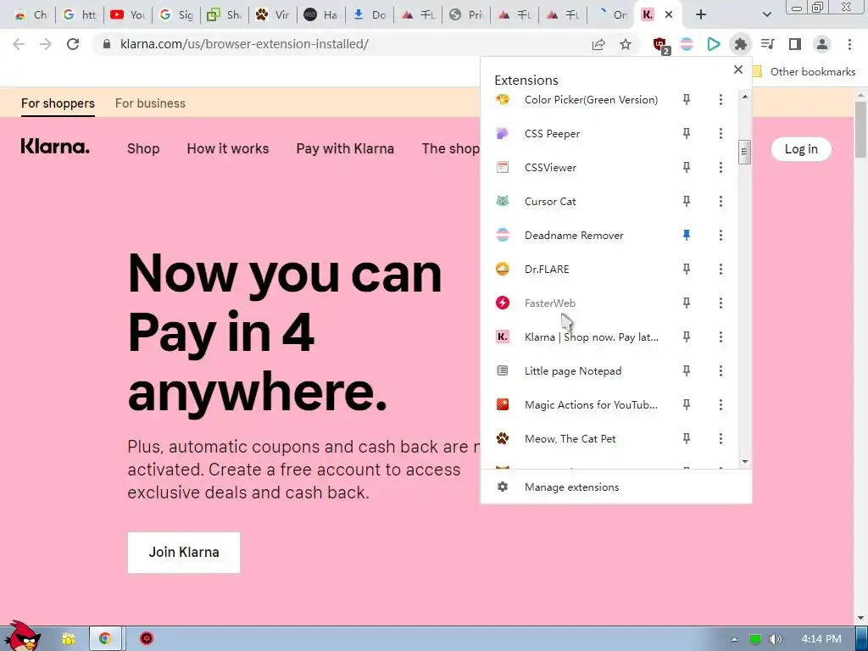
Task: Open the media control toolbar icon
Action: click(768, 44)
